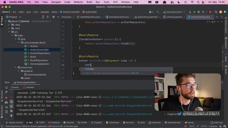This screenshot has width=228, height=128.
Task: Rerun app in Run panel
Action: [x=6, y=87]
